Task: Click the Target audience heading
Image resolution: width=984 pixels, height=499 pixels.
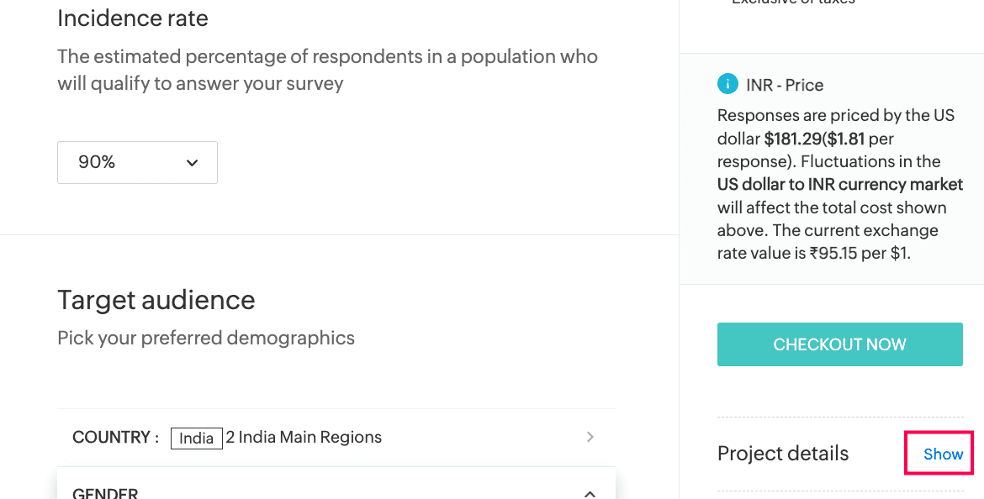Action: tap(156, 300)
